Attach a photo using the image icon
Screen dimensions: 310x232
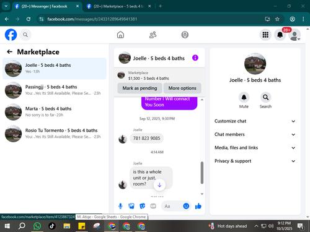[131, 206]
